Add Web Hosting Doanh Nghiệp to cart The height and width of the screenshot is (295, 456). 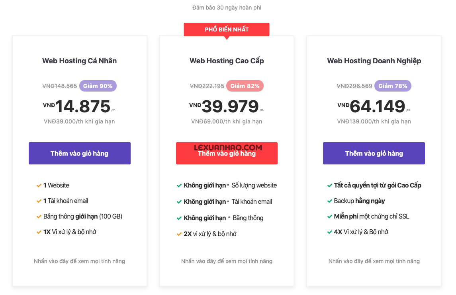coord(374,153)
